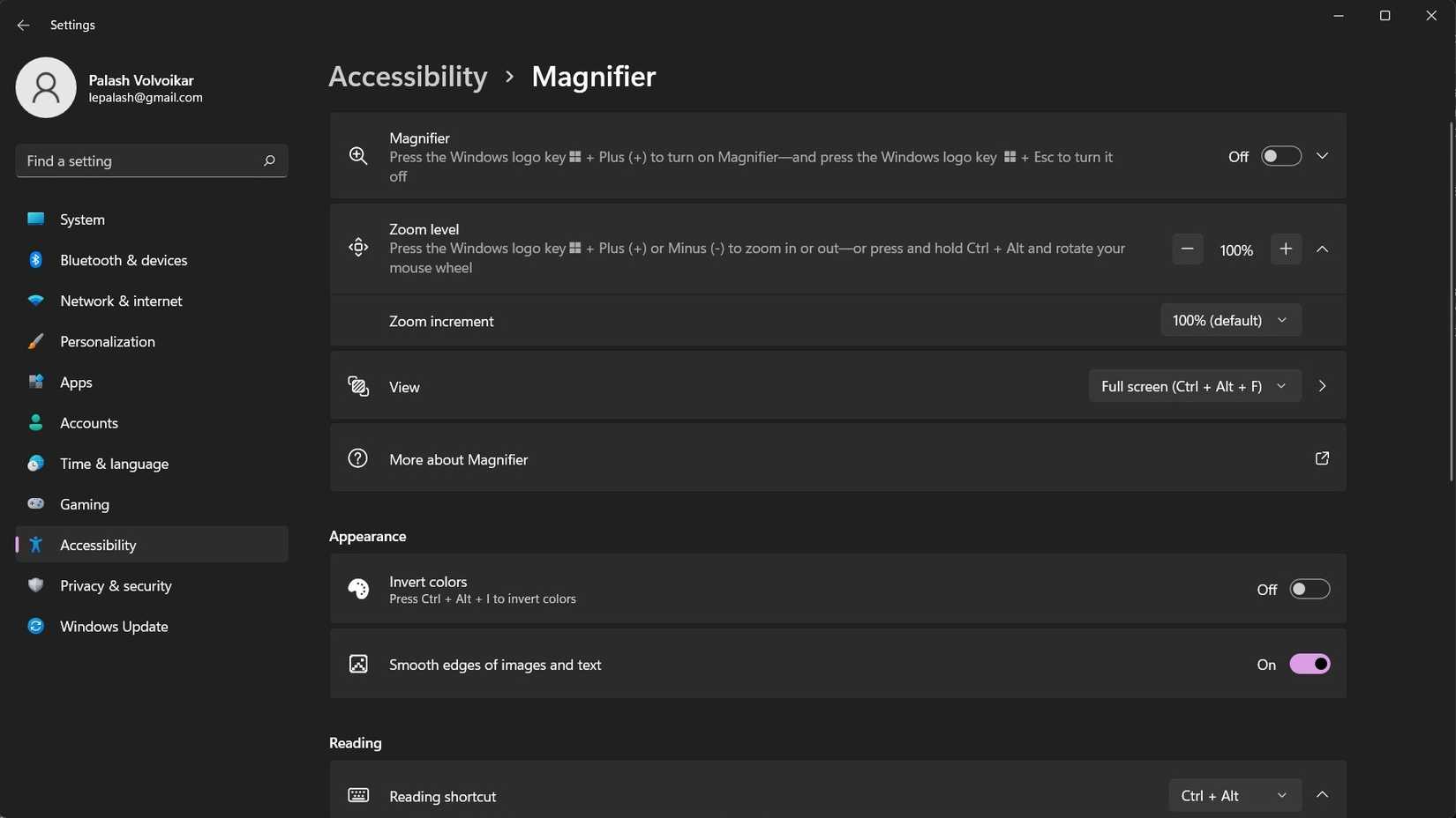Collapse the Zoom level section chevron
Viewport: 1456px width, 818px height.
(1322, 249)
